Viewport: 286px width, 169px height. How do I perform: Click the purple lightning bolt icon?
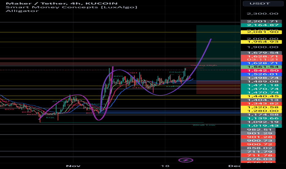(x=186, y=160)
